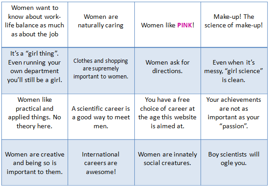Viewport: 269px width, 187px height.
Task: Click the word 'passion' in quotes
Action: tap(234, 126)
